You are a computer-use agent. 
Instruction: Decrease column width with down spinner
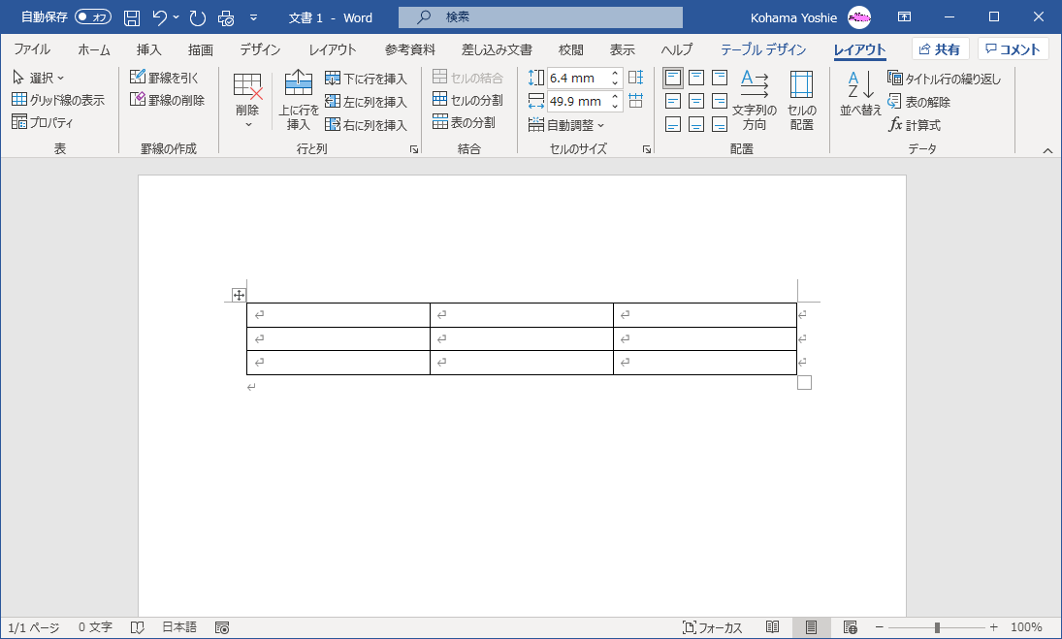pos(615,107)
